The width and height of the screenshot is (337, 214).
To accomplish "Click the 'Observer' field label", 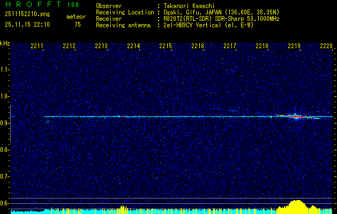I will coord(109,6).
